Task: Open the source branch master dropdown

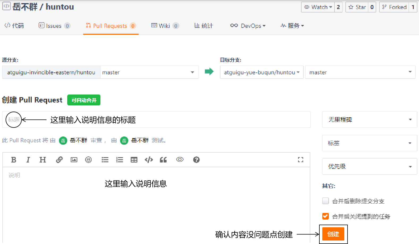Action: (x=149, y=72)
